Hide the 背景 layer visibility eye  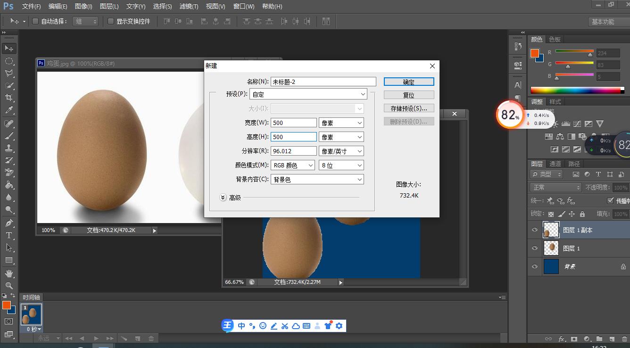(534, 266)
